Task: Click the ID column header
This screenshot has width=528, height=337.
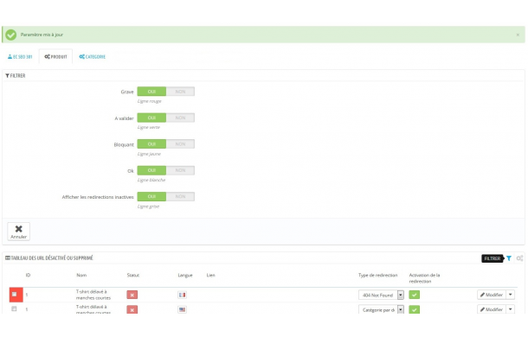Action: [x=28, y=275]
